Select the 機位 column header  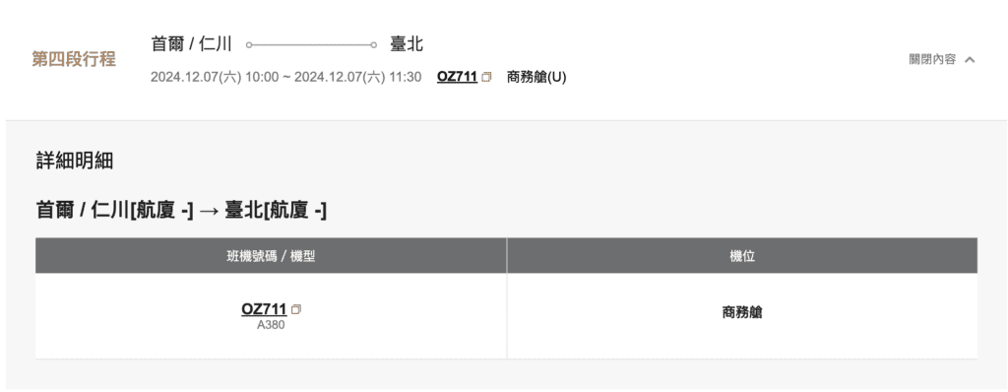[742, 256]
